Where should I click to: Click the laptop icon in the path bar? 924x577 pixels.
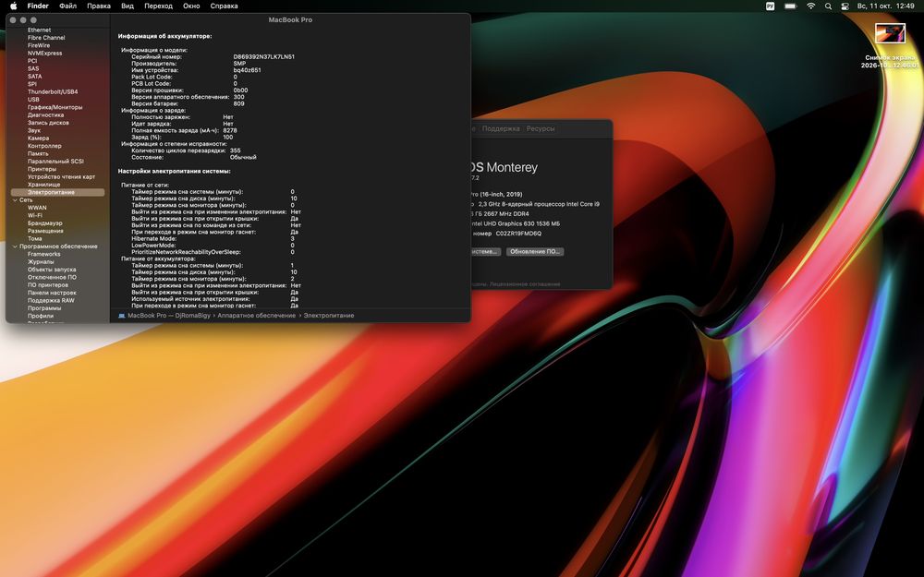pos(121,316)
